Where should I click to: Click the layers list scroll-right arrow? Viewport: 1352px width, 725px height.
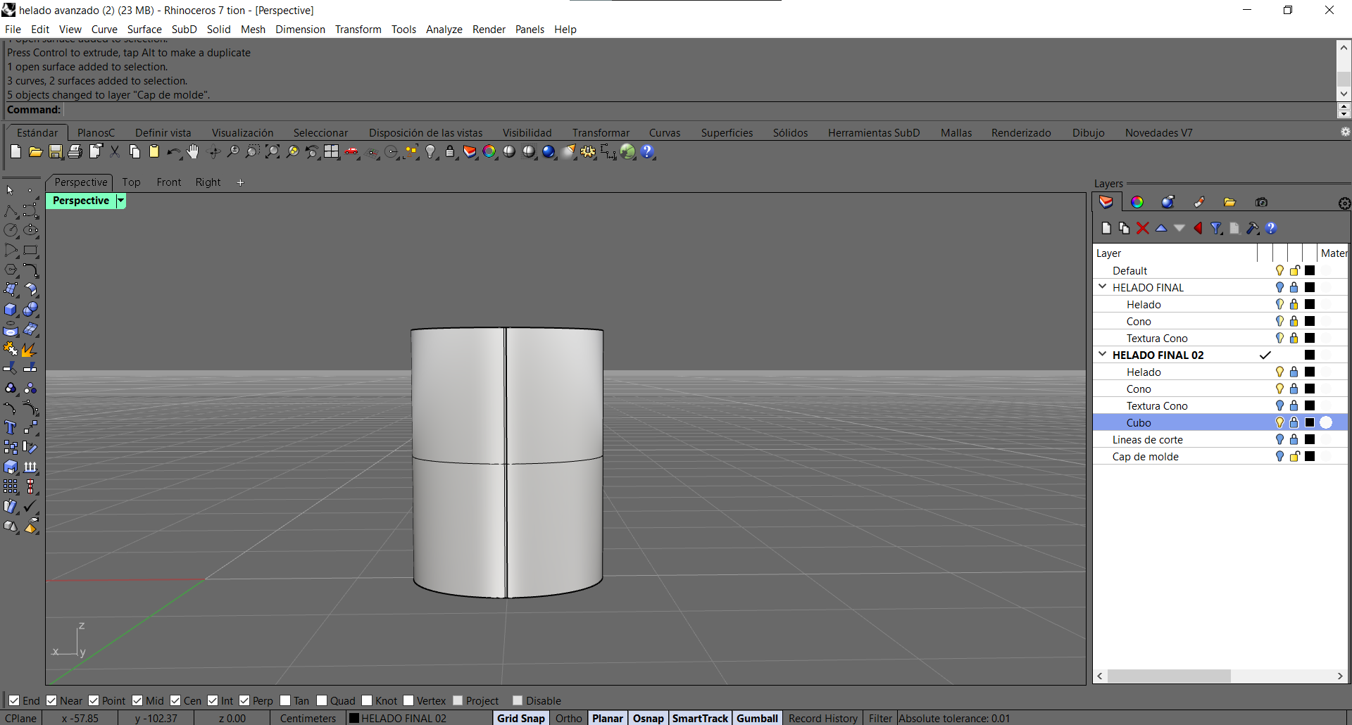pyautogui.click(x=1339, y=676)
